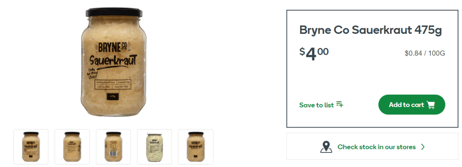Select the fifth and last jar thumbnail
This screenshot has height=167, width=462.
click(195, 146)
